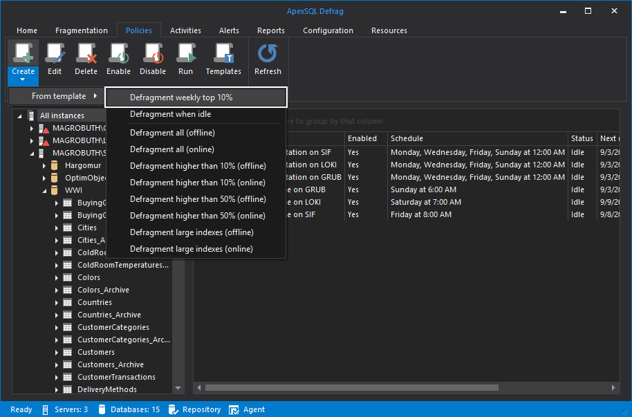Screen dimensions: 632x417
Task: Click the Cities table icon
Action: [68, 228]
